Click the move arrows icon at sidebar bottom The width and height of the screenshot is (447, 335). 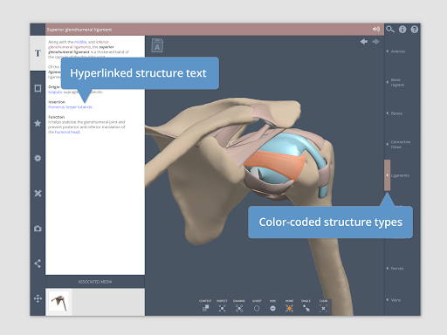[38, 298]
